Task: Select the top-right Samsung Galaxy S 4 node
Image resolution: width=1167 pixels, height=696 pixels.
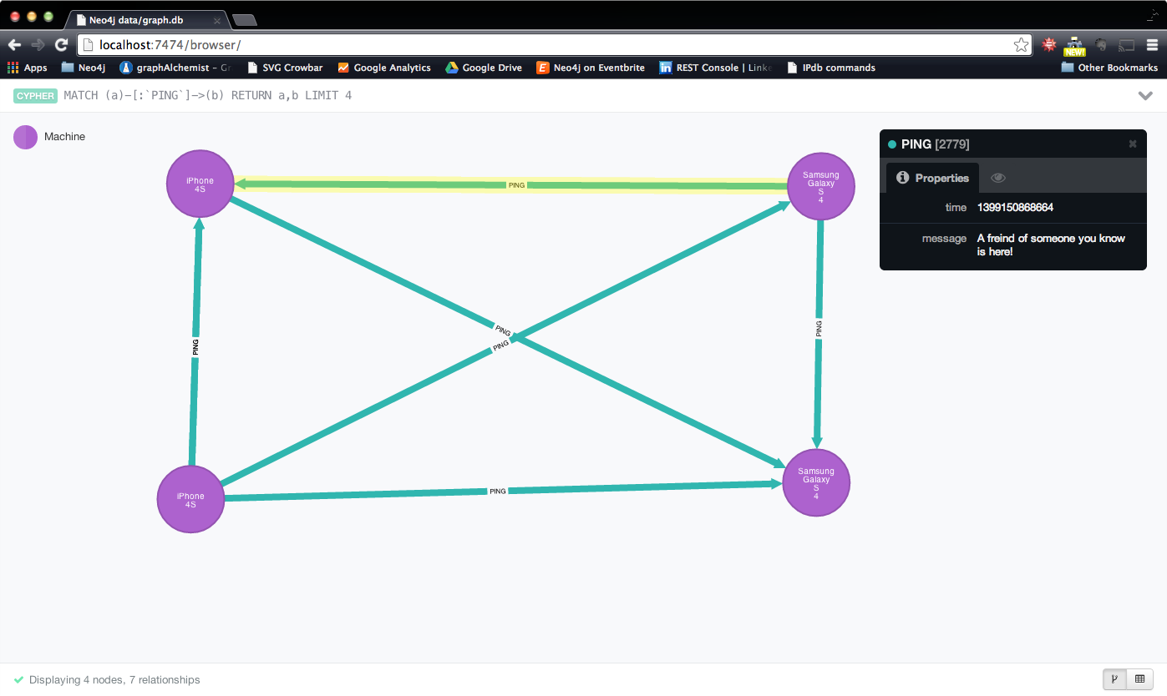Action: pyautogui.click(x=821, y=187)
